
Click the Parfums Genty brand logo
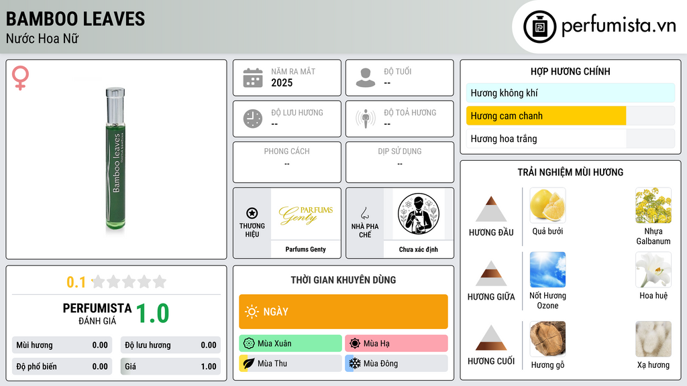click(306, 214)
